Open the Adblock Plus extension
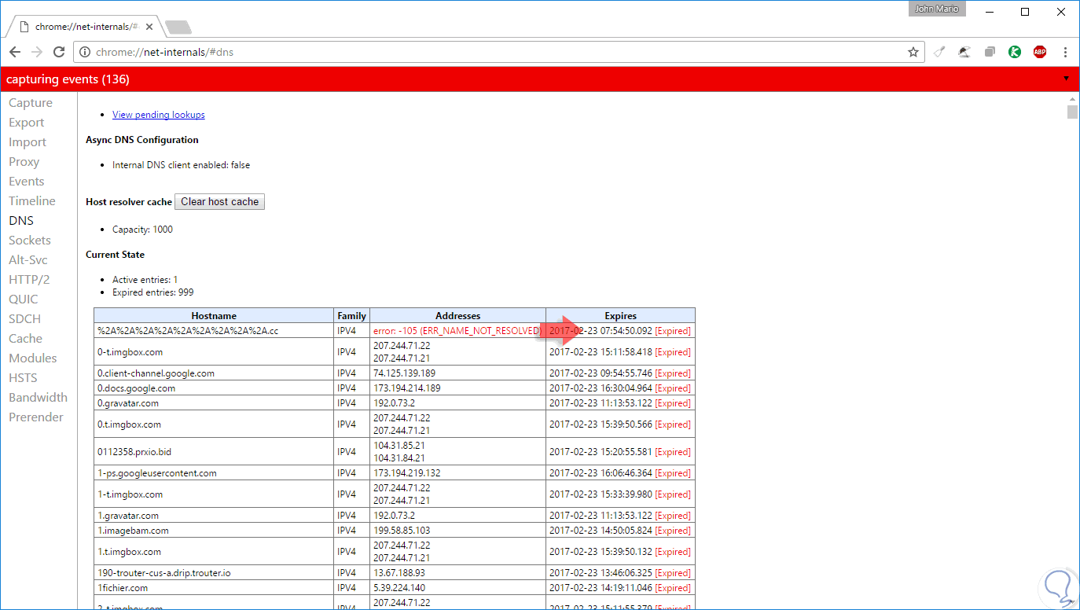1080x610 pixels. pyautogui.click(x=1040, y=52)
